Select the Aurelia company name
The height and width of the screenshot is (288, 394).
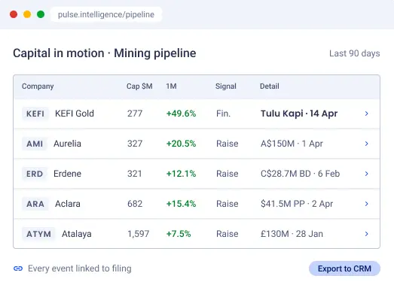tap(67, 144)
